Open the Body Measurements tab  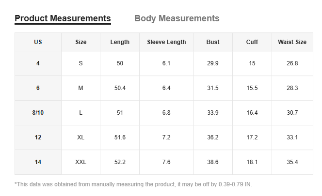[177, 18]
